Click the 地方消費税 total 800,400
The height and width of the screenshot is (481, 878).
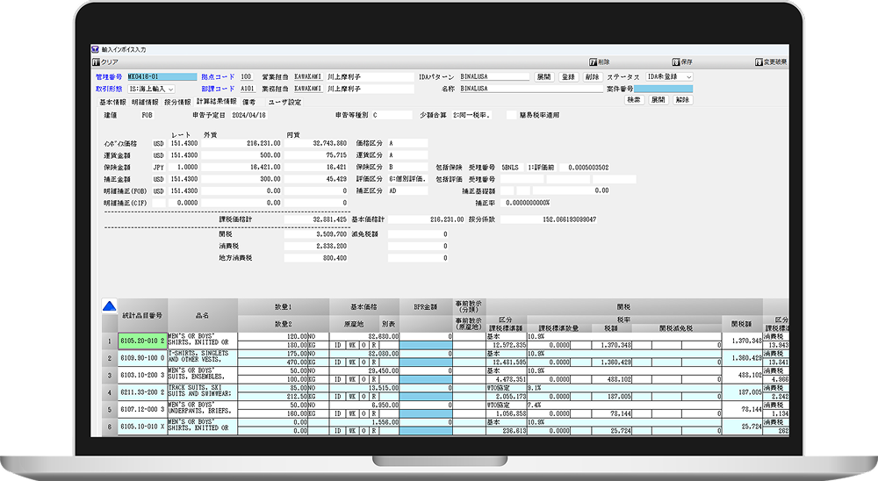(316, 258)
